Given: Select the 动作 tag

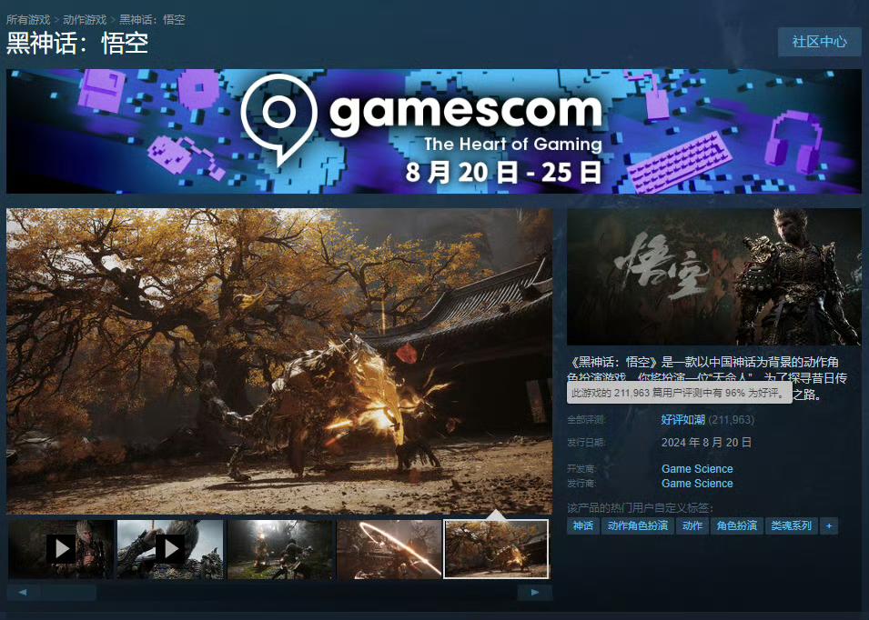Looking at the screenshot, I should (692, 525).
